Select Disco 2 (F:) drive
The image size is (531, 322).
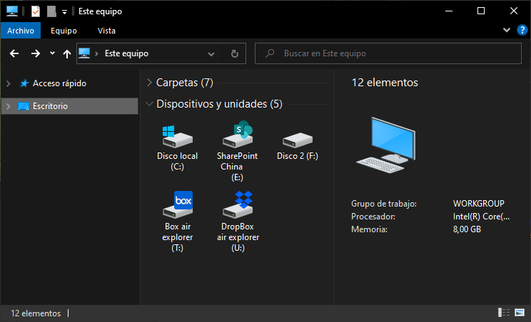point(298,147)
